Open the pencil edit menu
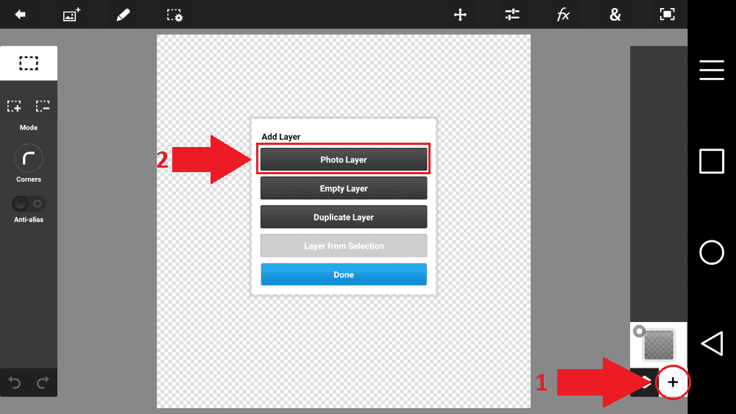This screenshot has height=414, width=736. [x=123, y=15]
